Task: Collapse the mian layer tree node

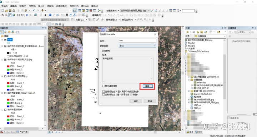Action: click(2, 40)
